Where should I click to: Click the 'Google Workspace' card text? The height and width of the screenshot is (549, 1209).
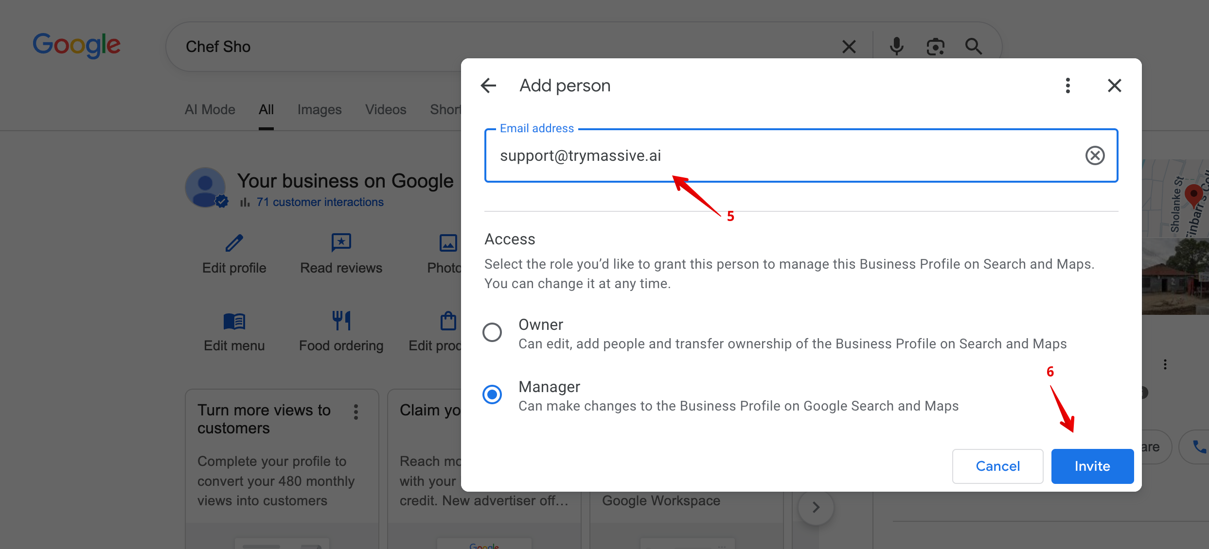[x=661, y=500]
